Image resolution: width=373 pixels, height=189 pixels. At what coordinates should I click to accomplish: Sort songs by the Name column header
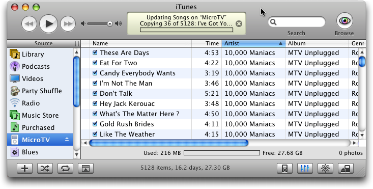tap(140, 44)
